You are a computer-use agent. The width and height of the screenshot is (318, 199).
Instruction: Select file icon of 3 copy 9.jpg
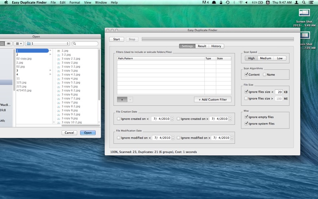point(58,118)
